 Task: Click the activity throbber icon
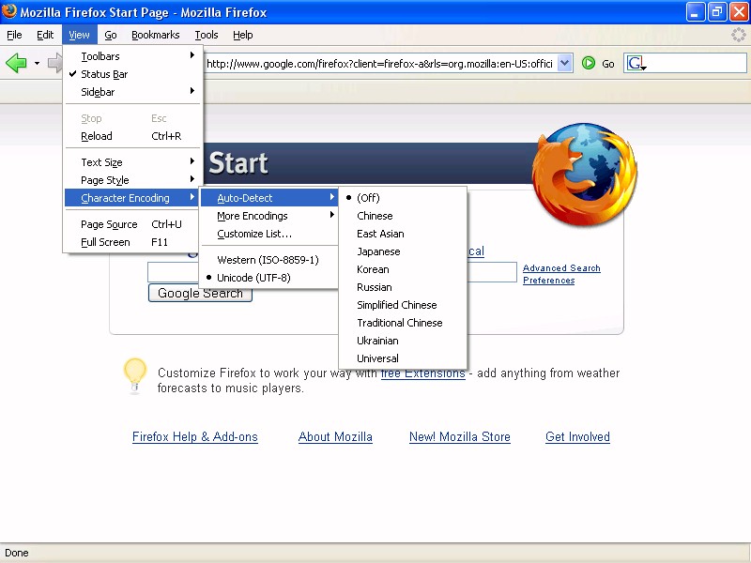(x=739, y=35)
